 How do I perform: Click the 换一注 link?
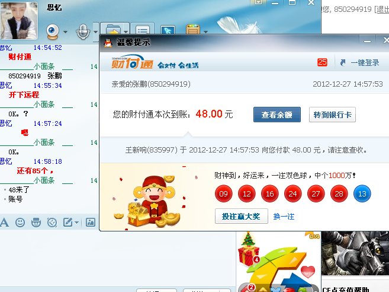point(284,217)
